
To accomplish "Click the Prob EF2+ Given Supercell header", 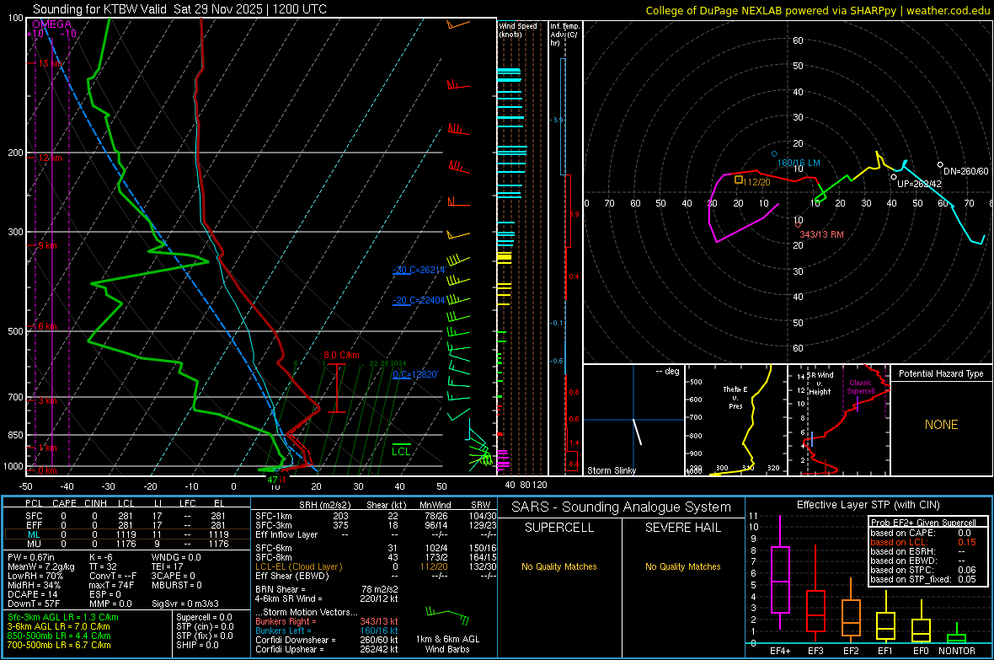I will click(x=923, y=523).
